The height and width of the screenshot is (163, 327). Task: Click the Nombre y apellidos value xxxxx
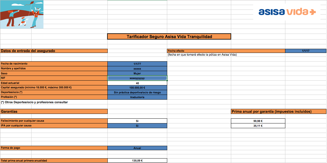137,69
